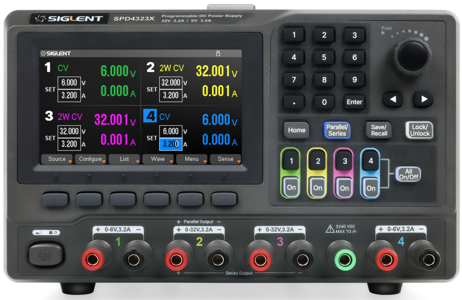Screen dimensions: 462x300
Task: Toggle all outputs with All On/Off
Action: (x=408, y=174)
